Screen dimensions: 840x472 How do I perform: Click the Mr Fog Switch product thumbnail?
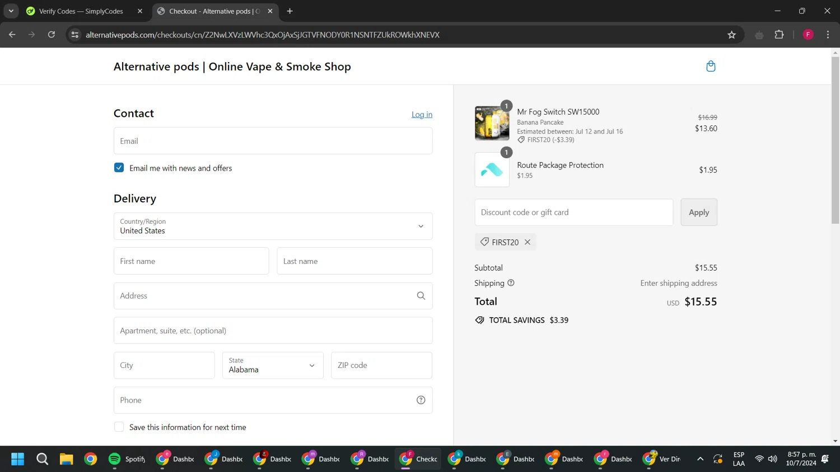[x=492, y=123]
